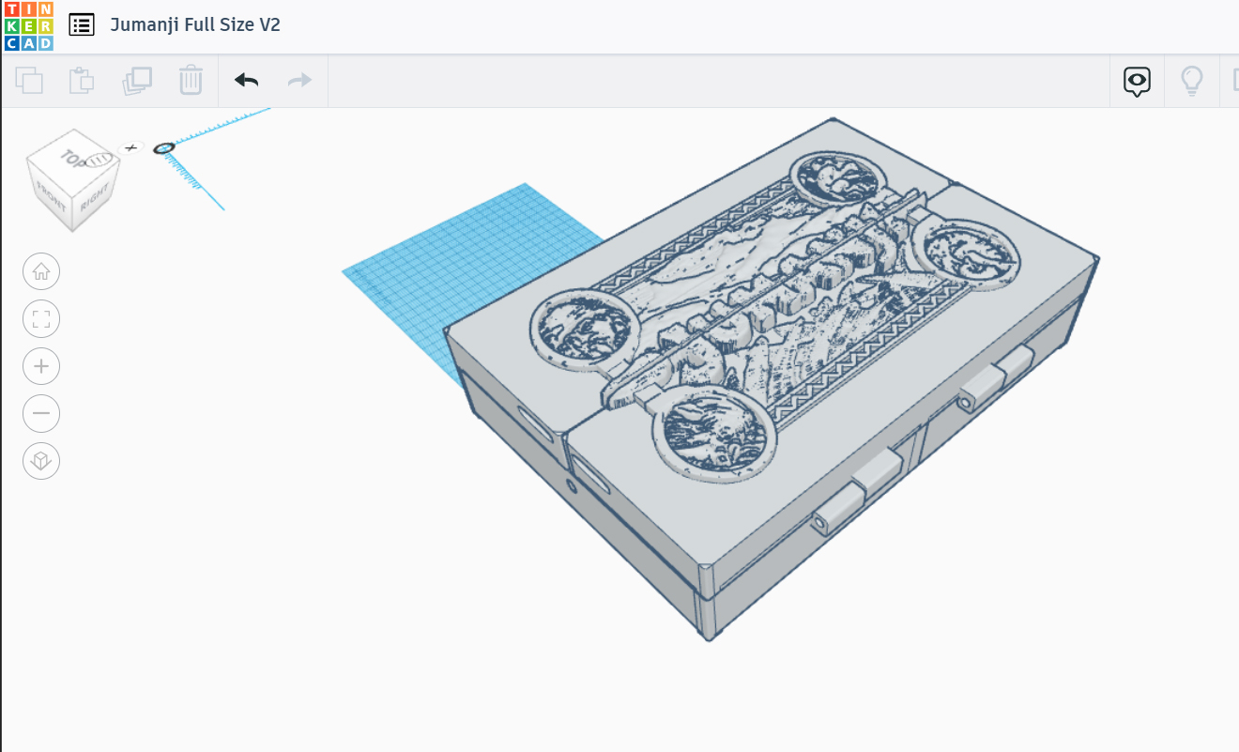Screen dimensions: 1239x752
Task: Toggle the show all lightbulb icon
Action: click(1191, 82)
